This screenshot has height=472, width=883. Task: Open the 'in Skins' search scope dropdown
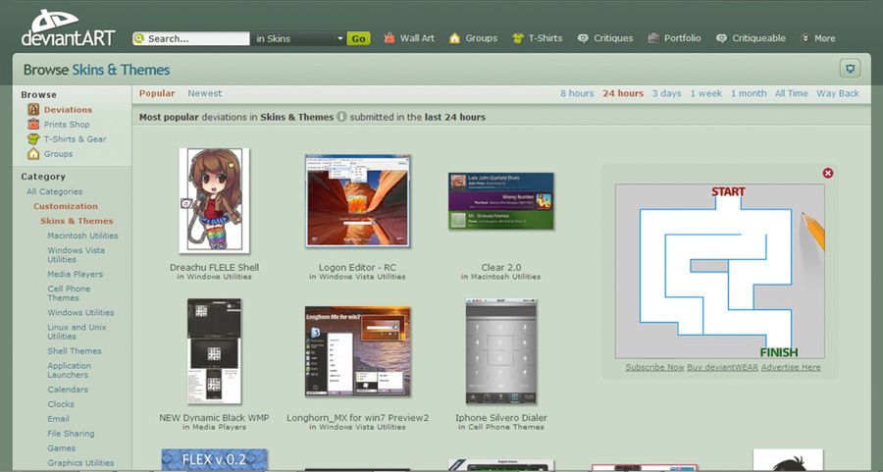[299, 38]
